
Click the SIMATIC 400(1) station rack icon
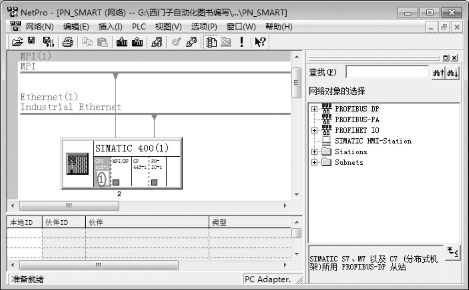pyautogui.click(x=77, y=163)
